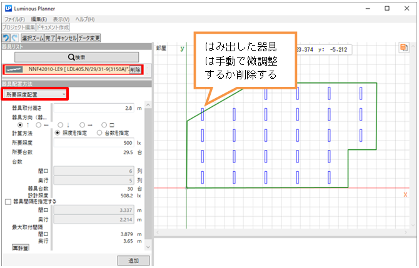Click 選択ズーム toolbar button
The image size is (419, 268).
(31, 38)
